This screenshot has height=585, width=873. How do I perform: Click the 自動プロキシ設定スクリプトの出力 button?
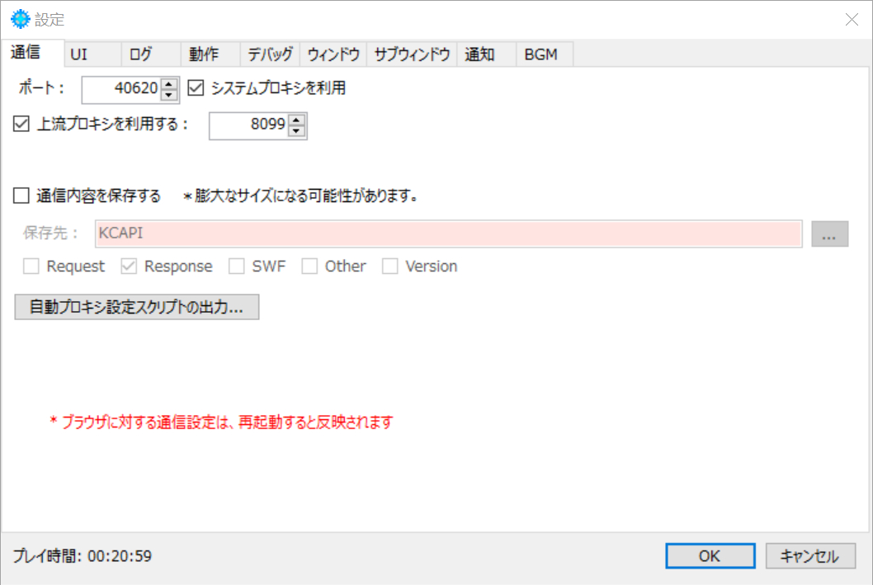click(137, 307)
